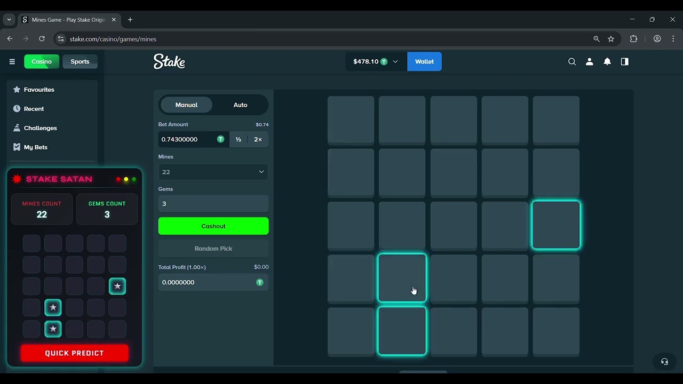683x384 pixels.
Task: Open Chrome tab search dropdown
Action: (x=9, y=20)
